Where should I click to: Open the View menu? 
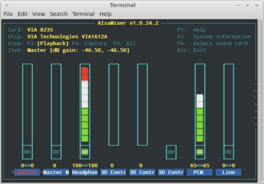click(39, 14)
